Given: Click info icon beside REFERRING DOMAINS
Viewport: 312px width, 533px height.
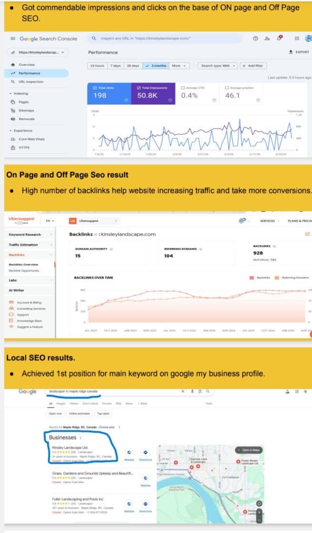Looking at the screenshot, I should pos(200,249).
